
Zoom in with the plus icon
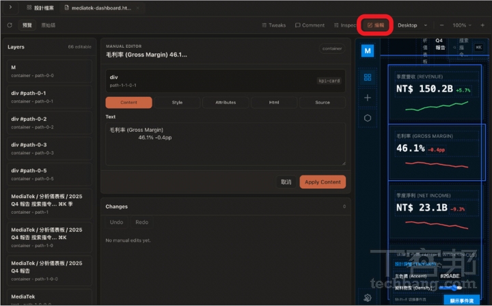pos(482,25)
